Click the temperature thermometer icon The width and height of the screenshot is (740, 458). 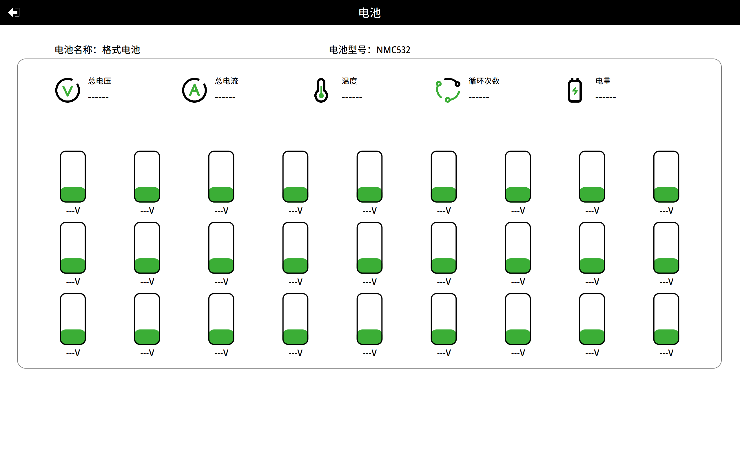pyautogui.click(x=321, y=90)
